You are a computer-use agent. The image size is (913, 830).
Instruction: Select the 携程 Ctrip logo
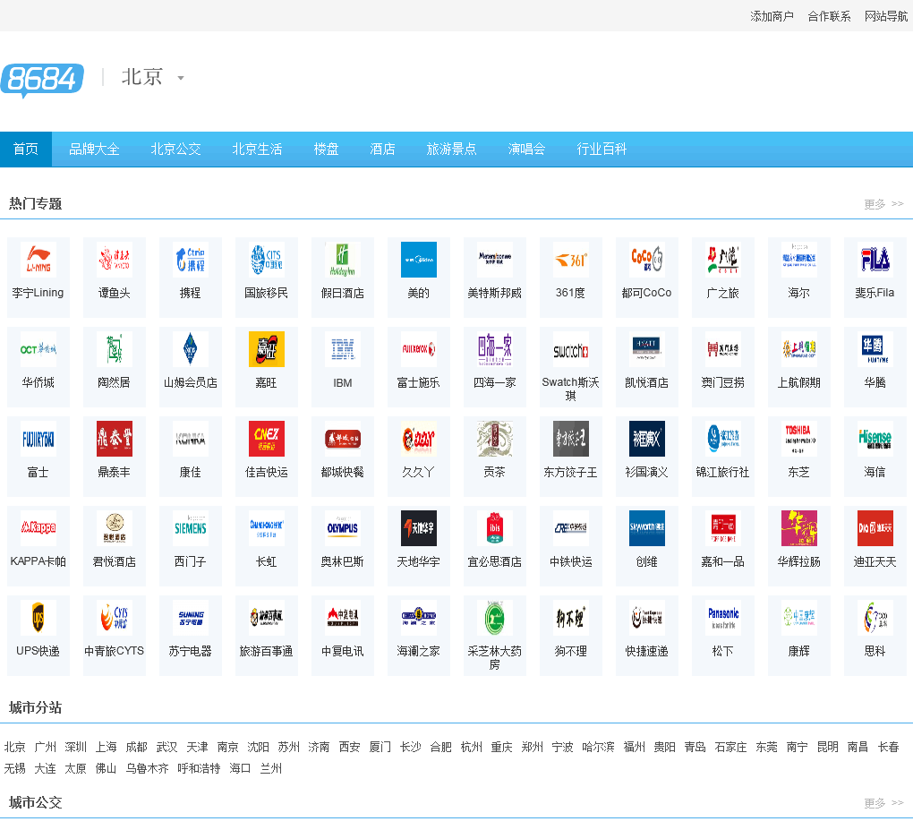click(191, 259)
